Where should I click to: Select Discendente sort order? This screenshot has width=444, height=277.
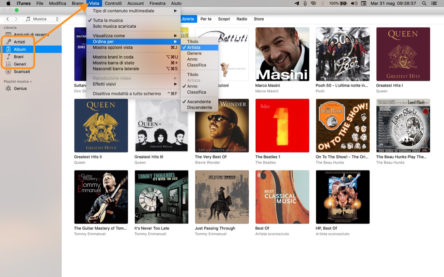pyautogui.click(x=199, y=107)
